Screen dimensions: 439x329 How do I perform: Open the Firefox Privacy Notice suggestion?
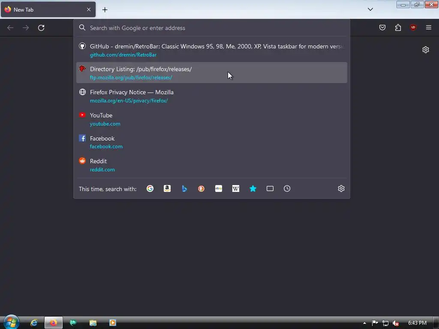coord(212,96)
